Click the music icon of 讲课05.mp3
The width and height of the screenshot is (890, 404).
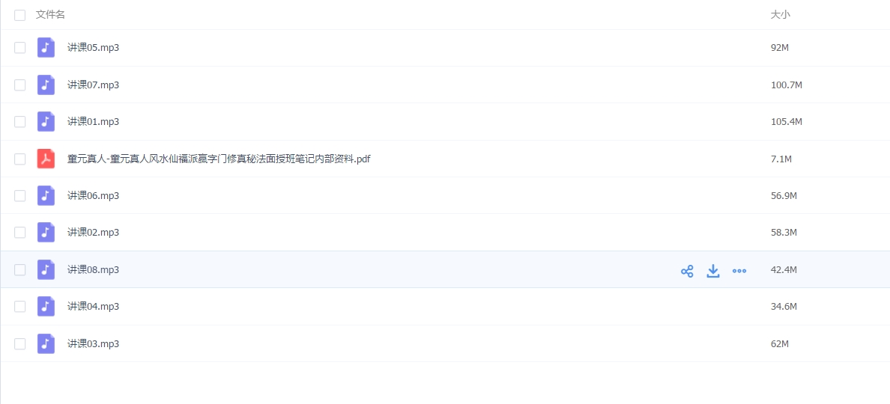(46, 48)
